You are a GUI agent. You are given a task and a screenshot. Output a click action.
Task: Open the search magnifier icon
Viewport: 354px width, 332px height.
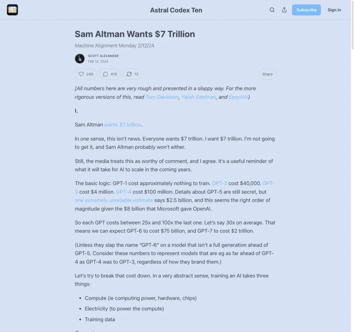(272, 10)
